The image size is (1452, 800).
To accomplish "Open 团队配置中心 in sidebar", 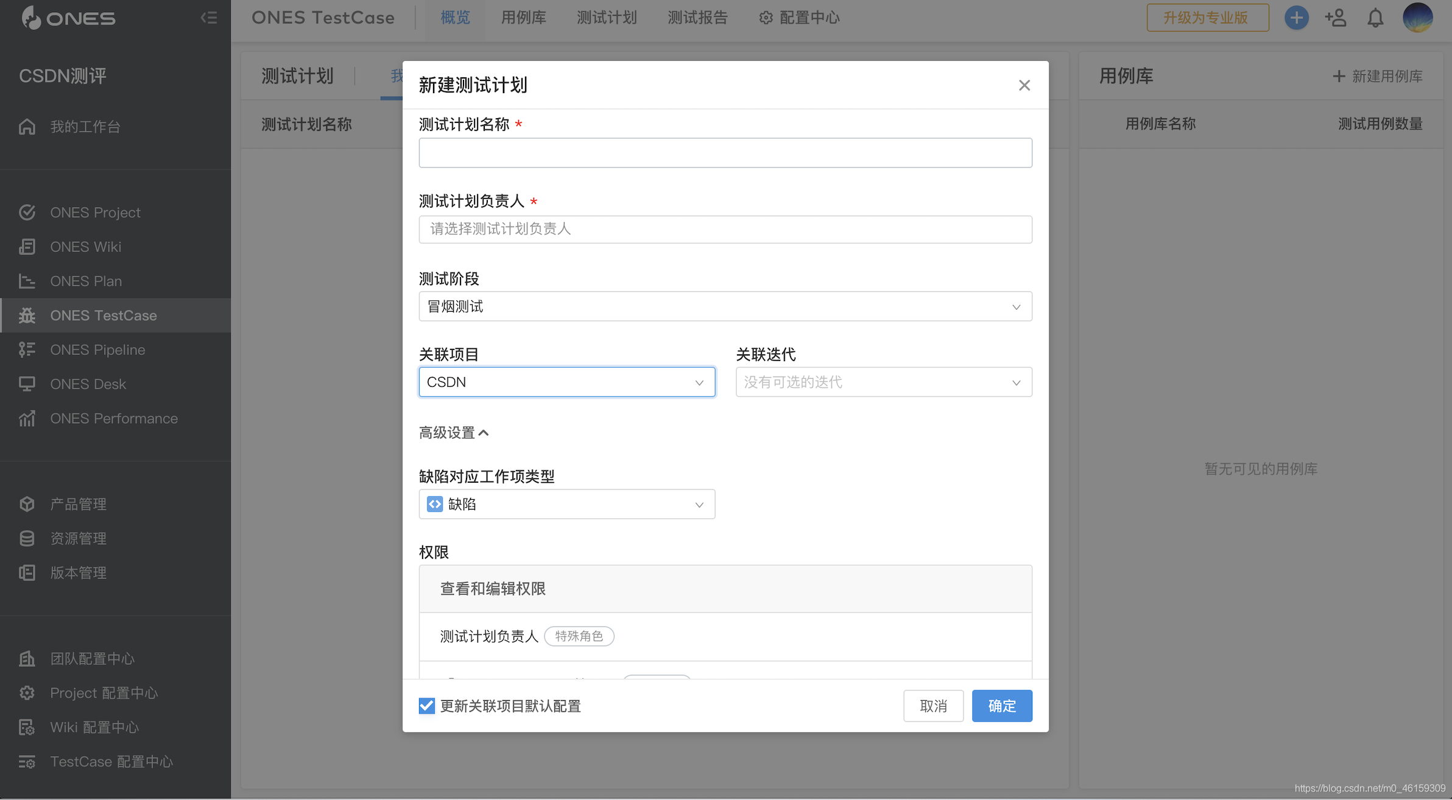I will (116, 659).
